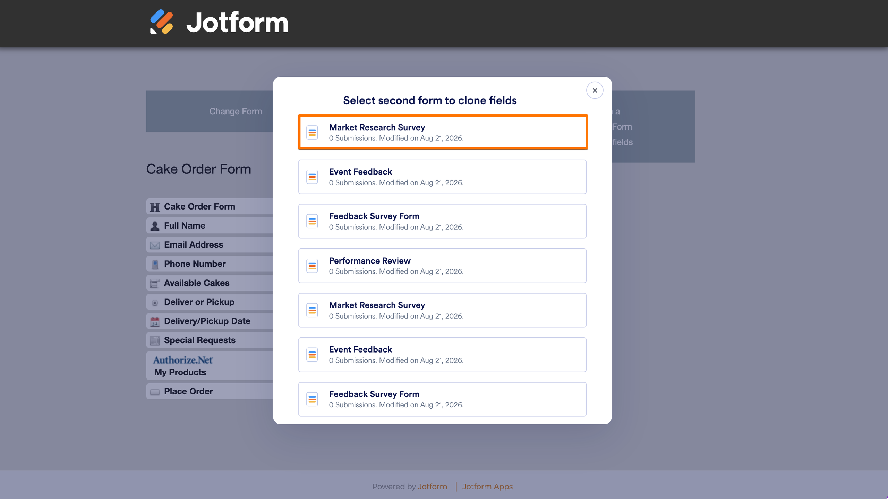Click the person icon beside Full Name
888x499 pixels.
pyautogui.click(x=155, y=226)
